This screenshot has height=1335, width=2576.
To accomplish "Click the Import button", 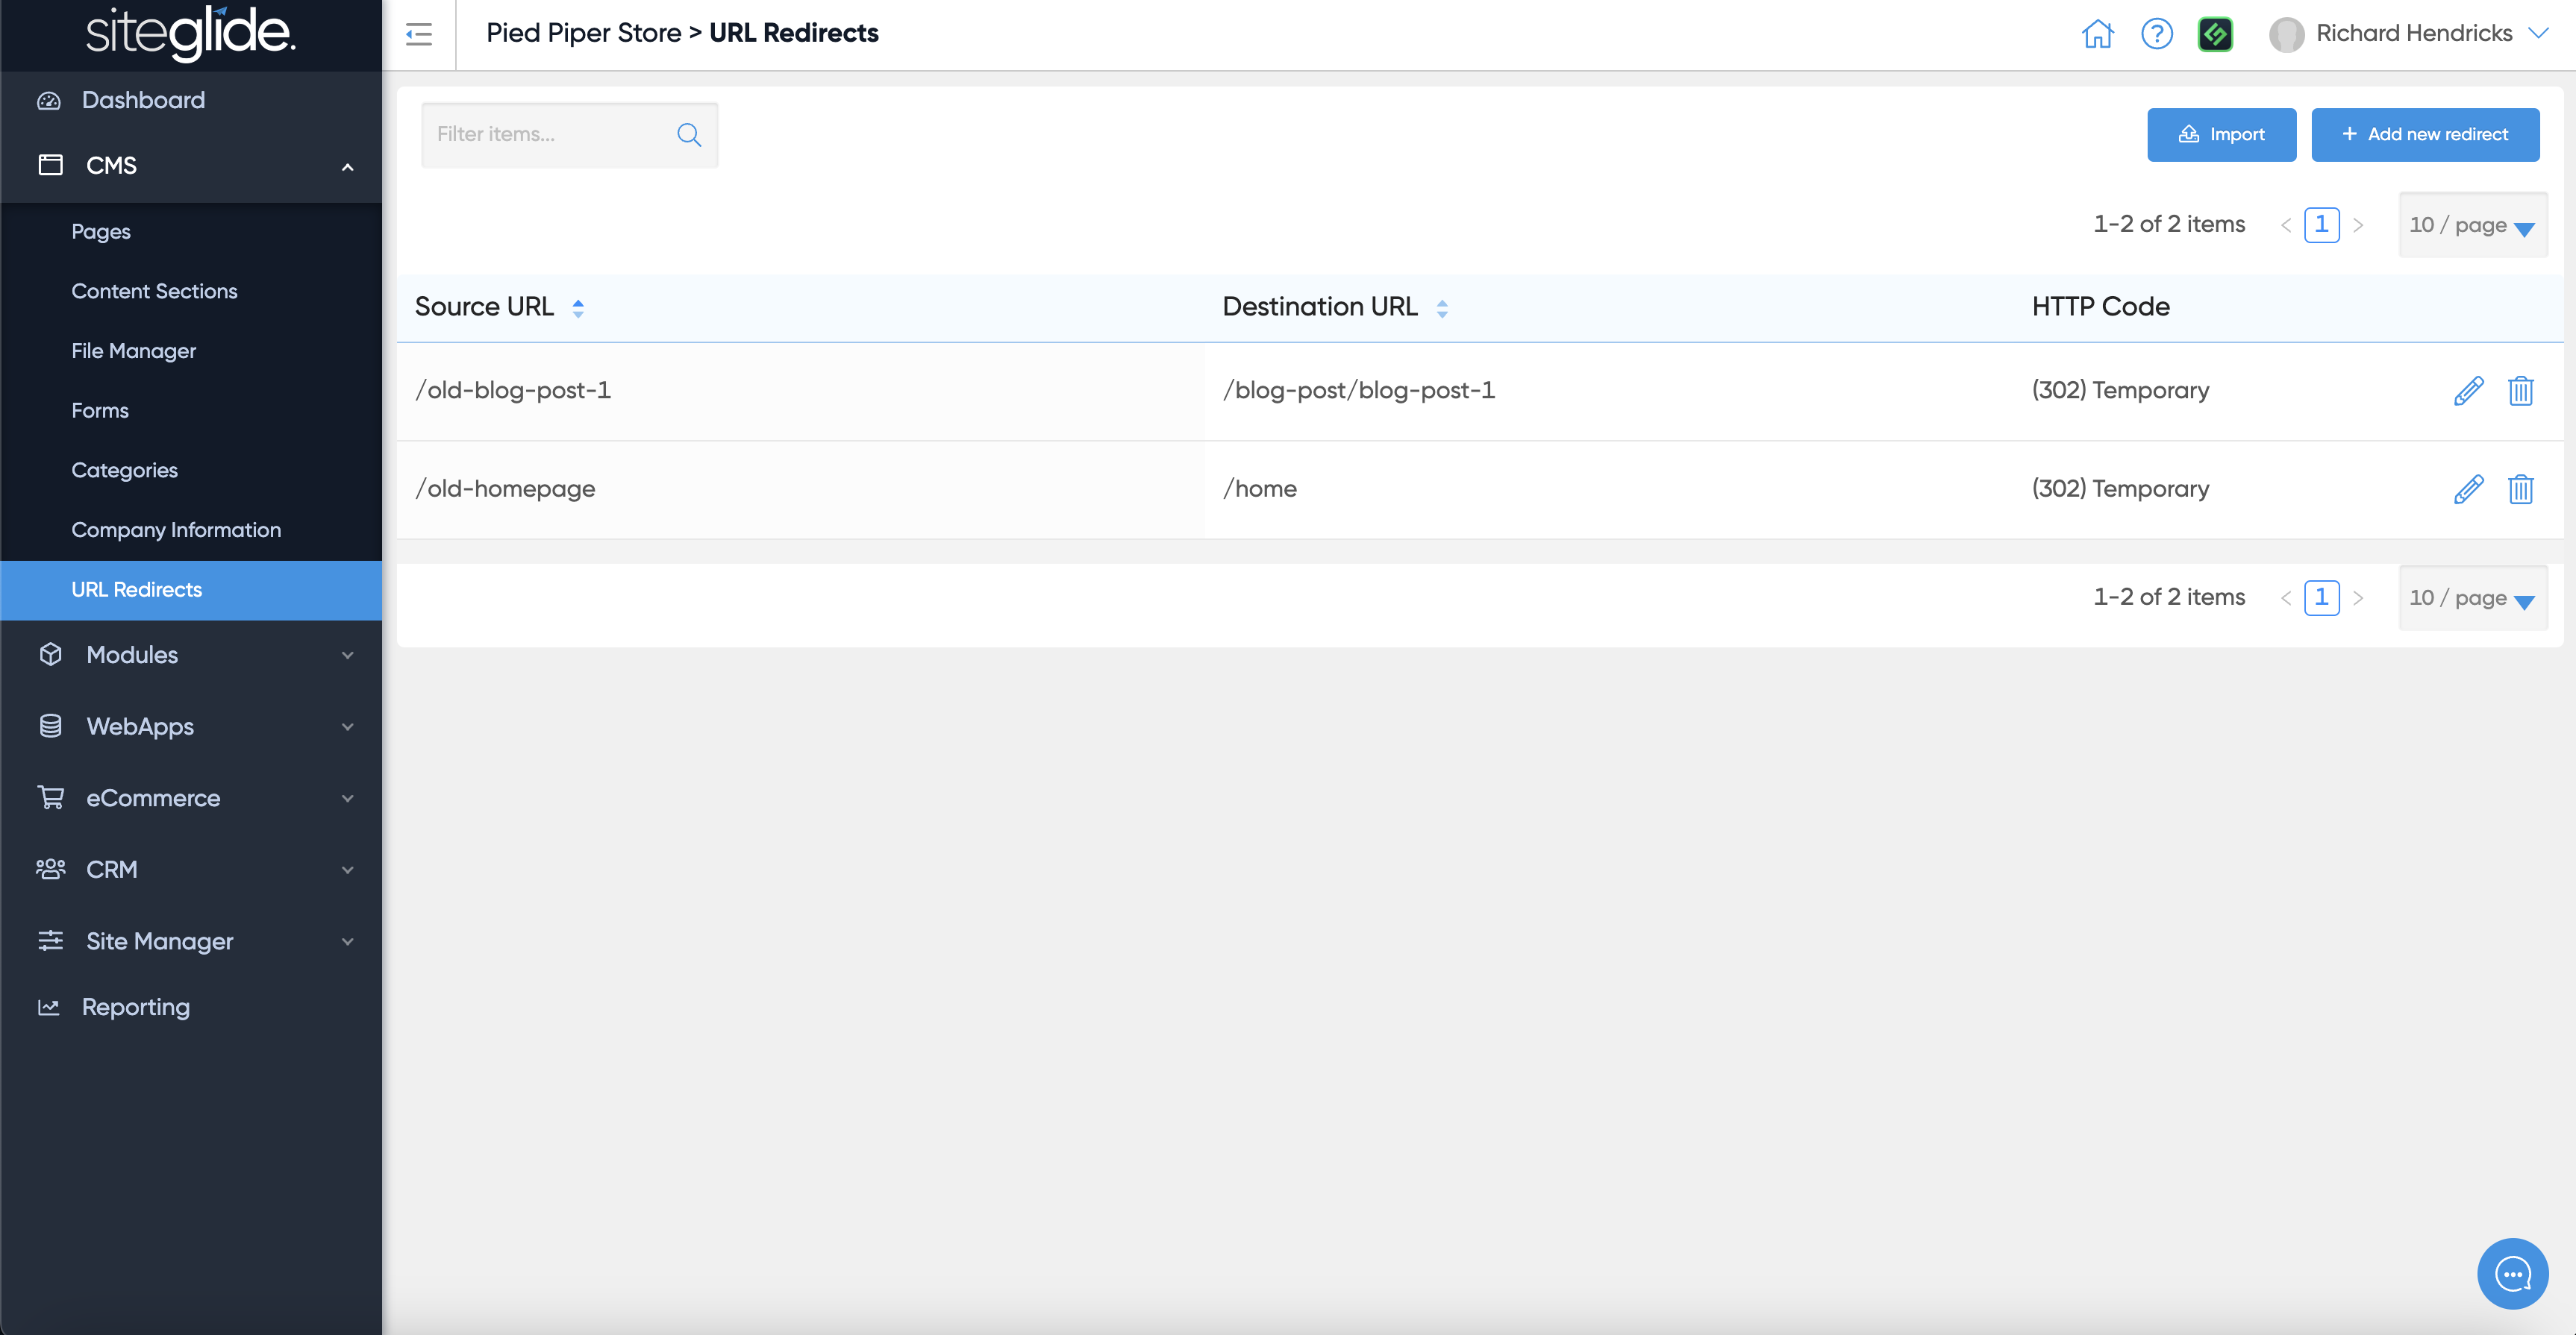I will coord(2221,135).
